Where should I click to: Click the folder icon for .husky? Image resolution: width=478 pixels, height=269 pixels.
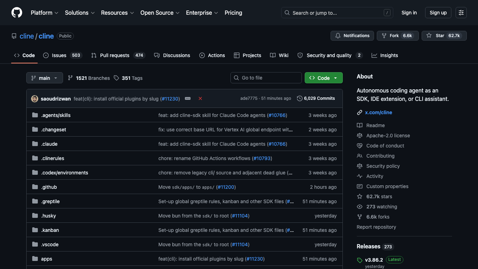35,216
